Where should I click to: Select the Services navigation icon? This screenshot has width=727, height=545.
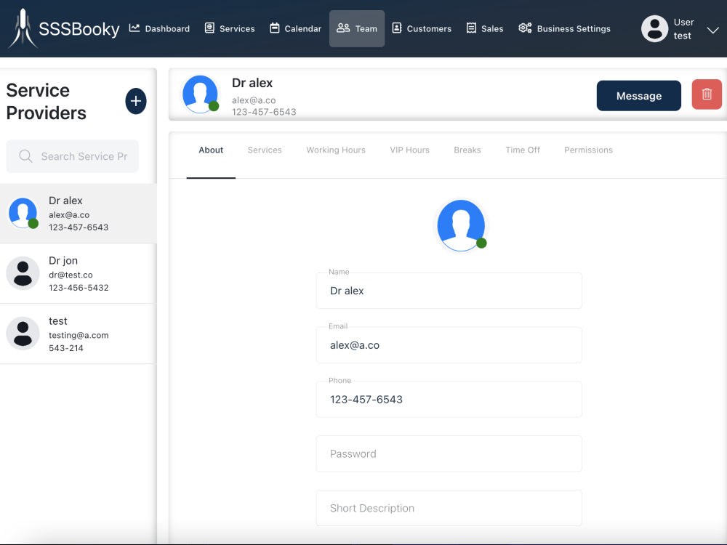pos(209,28)
